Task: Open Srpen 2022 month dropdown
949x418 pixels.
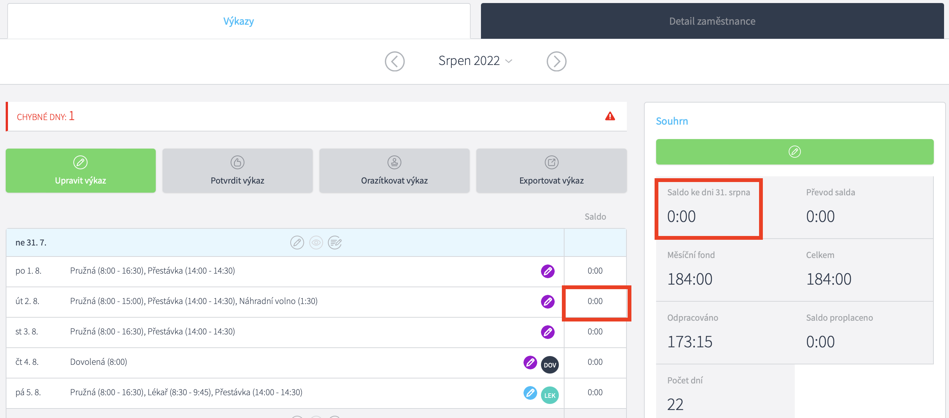Action: [x=475, y=61]
